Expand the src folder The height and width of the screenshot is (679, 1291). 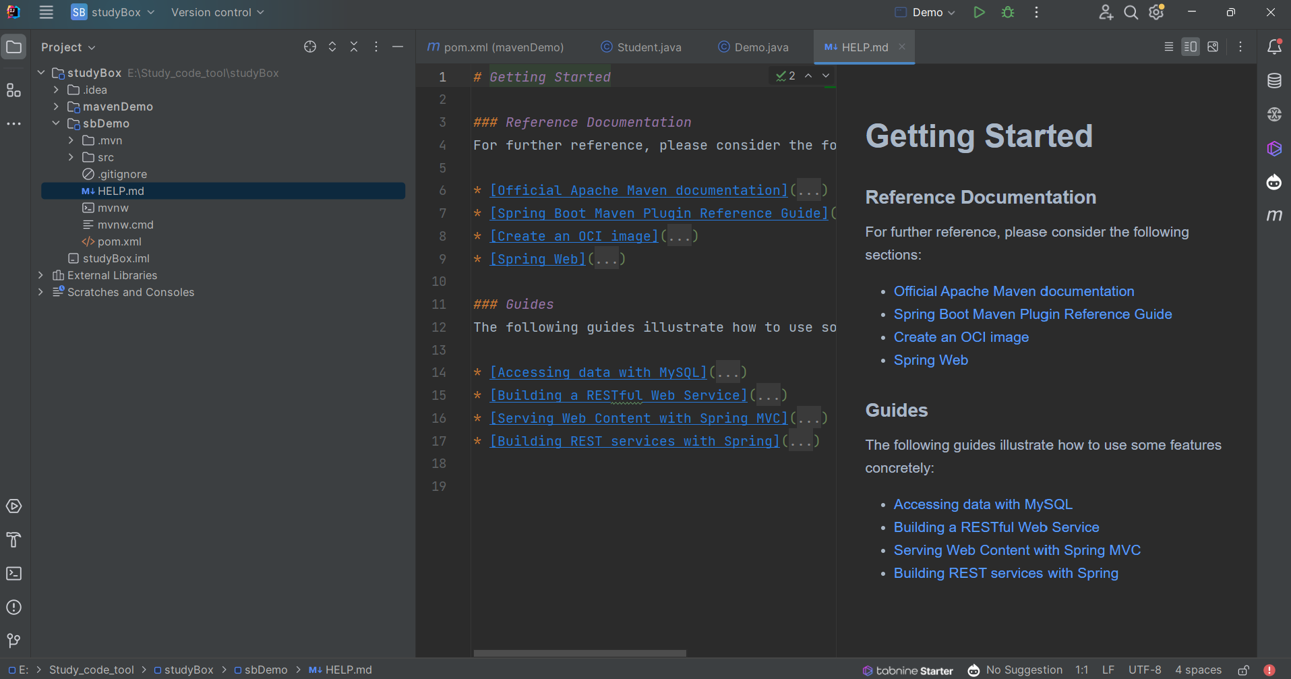[71, 157]
